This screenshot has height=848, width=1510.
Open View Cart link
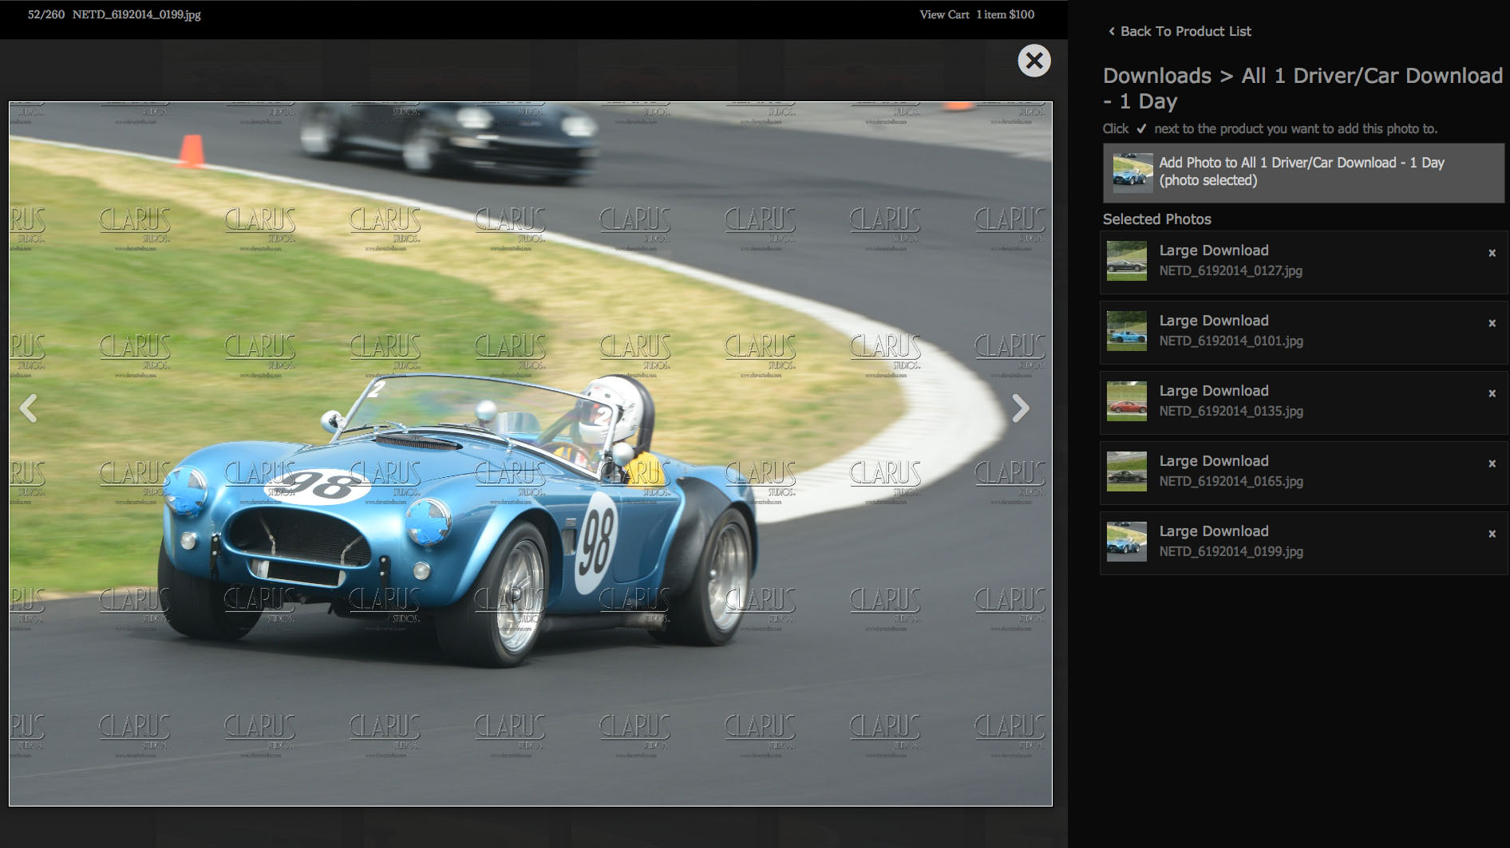(944, 14)
